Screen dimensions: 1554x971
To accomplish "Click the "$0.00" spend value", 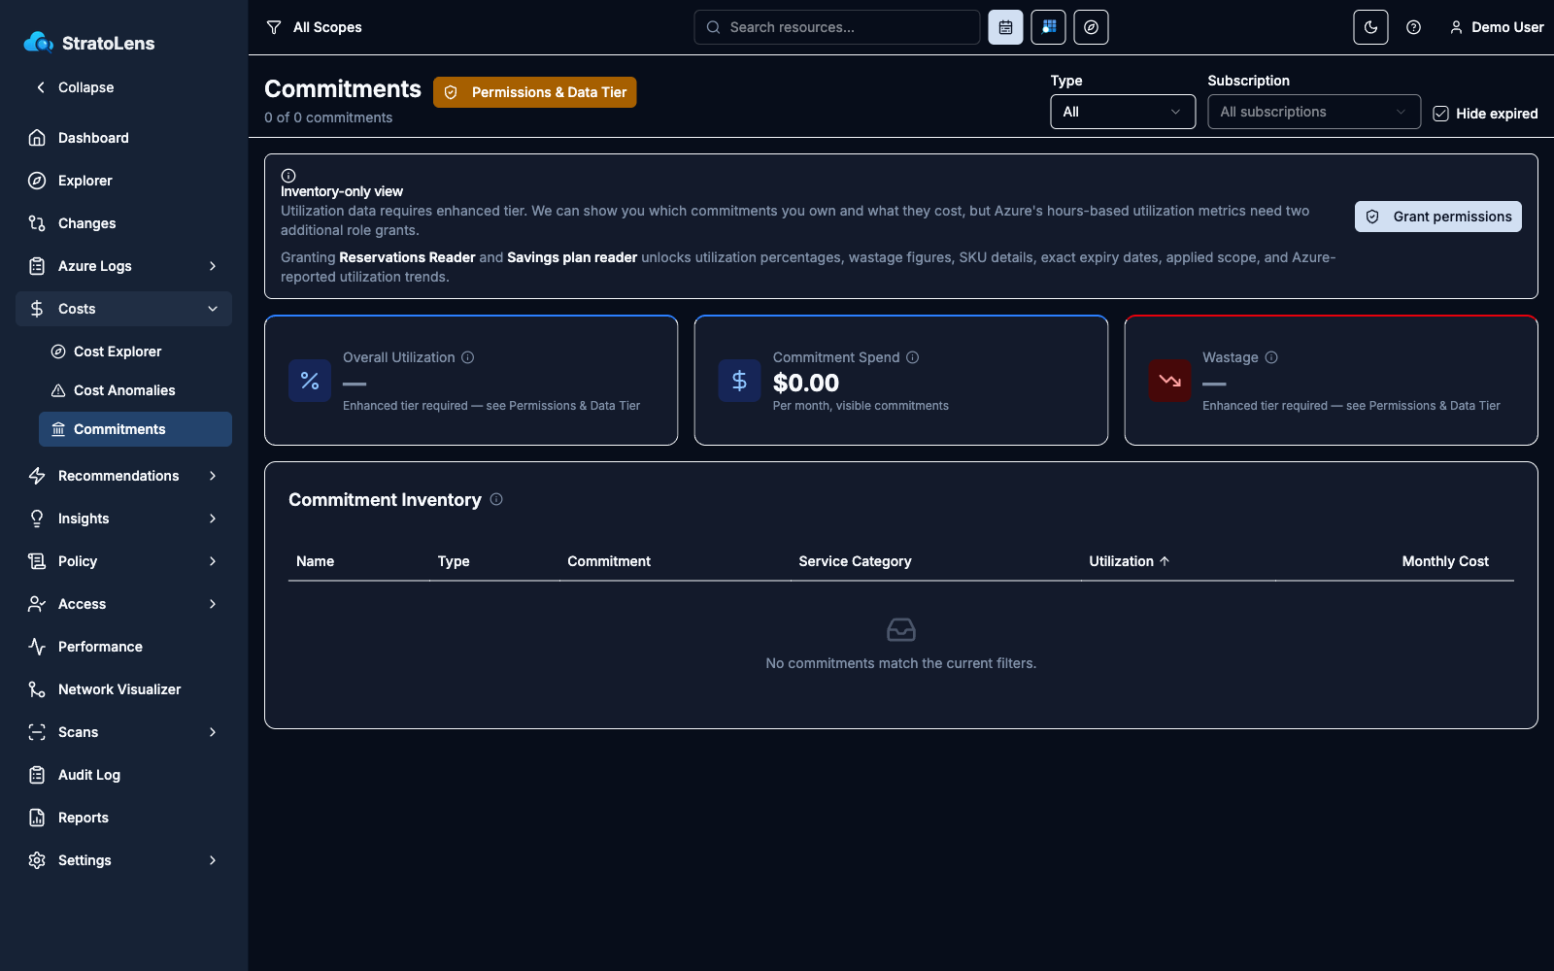I will pos(806,383).
